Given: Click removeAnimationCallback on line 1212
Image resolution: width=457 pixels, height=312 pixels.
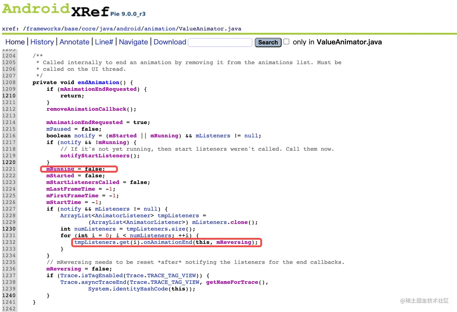Looking at the screenshot, I should pos(86,109).
